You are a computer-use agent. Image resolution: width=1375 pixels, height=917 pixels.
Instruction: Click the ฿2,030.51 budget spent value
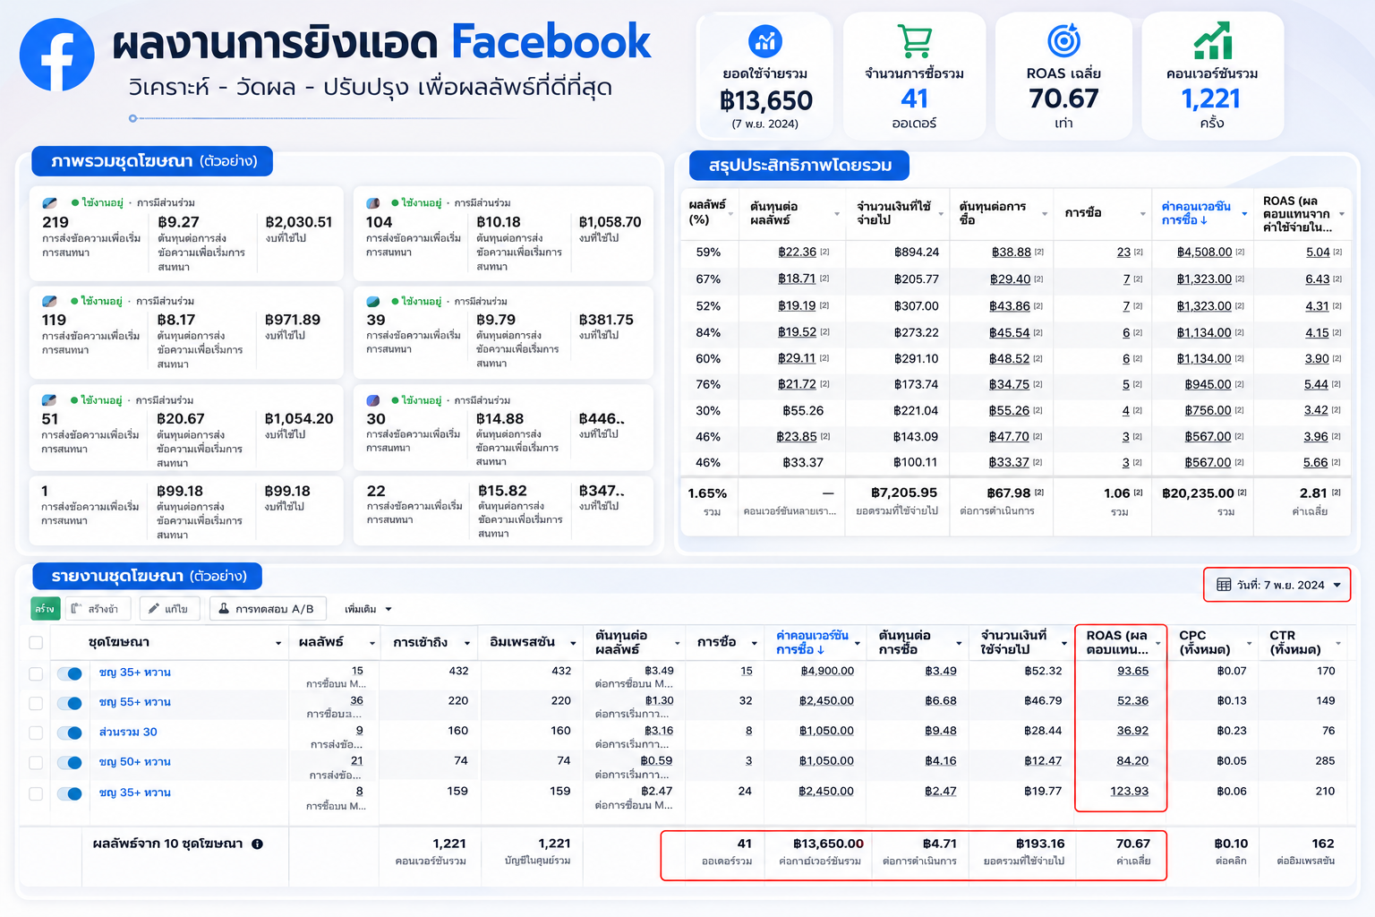click(298, 222)
